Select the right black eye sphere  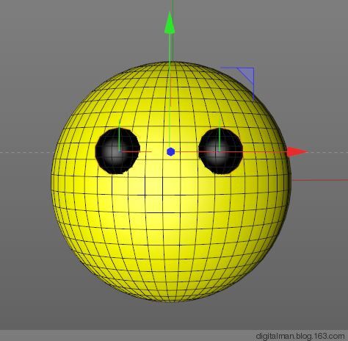pyautogui.click(x=220, y=151)
